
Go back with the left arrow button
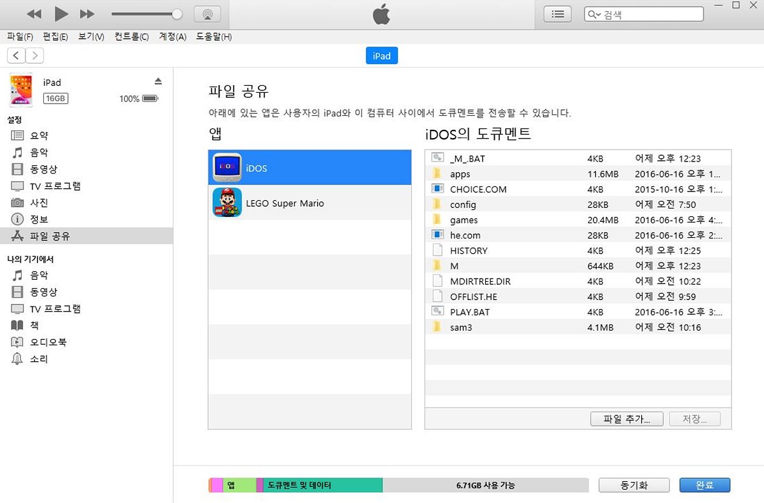pos(17,55)
